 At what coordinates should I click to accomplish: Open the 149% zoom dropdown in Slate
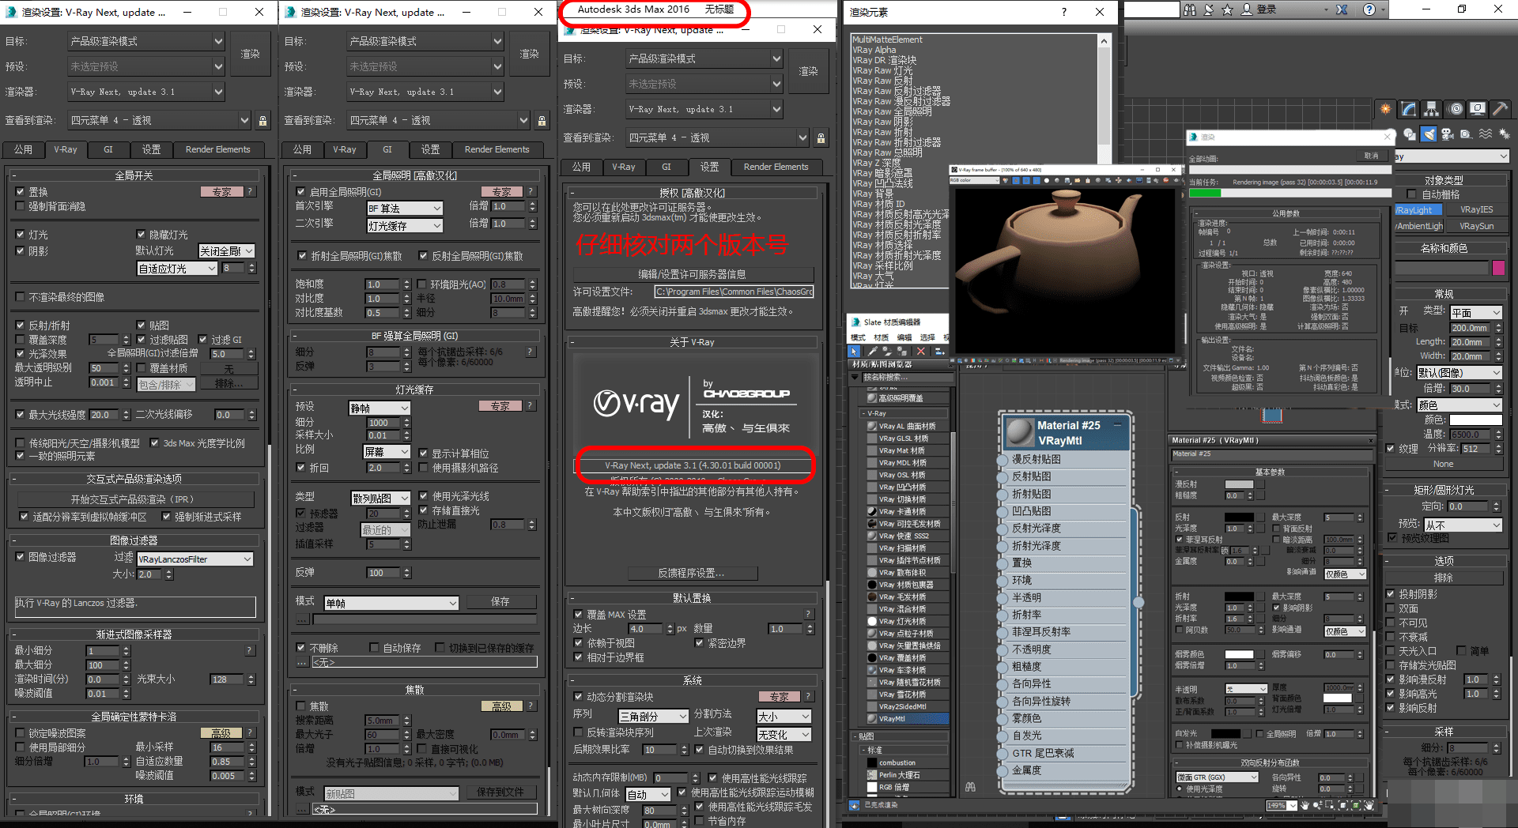(x=1282, y=806)
